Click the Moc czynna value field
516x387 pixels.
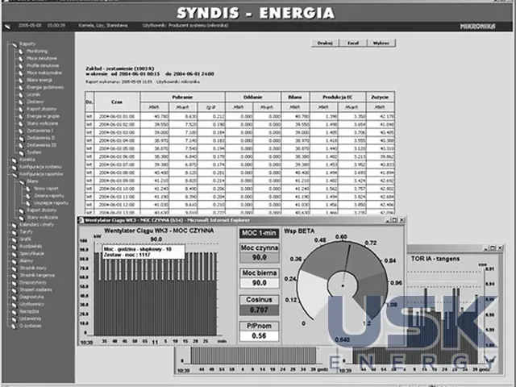[259, 257]
